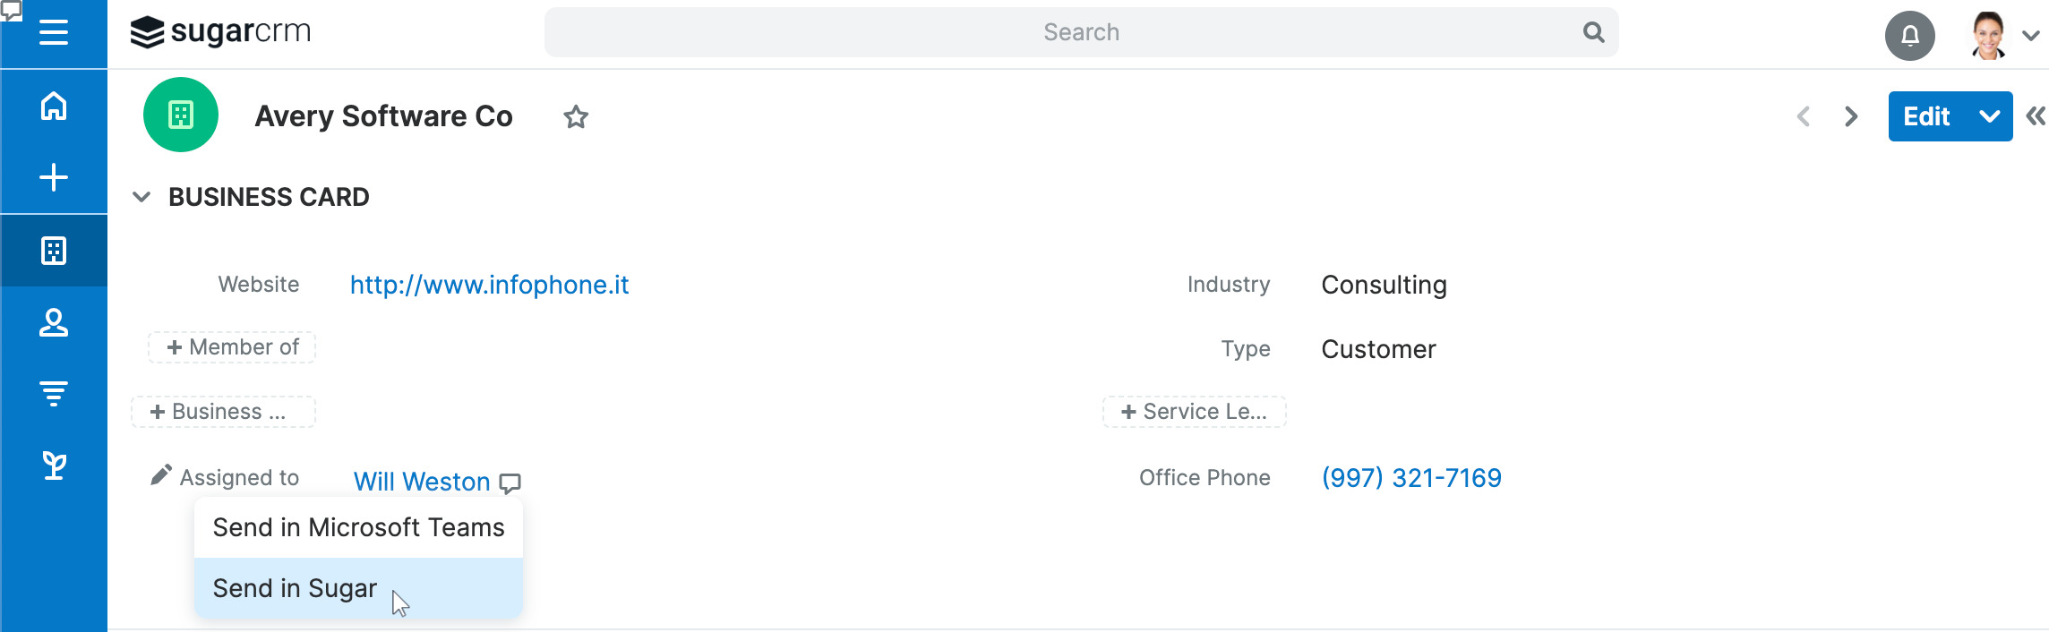
Task: Click the Edit button
Action: [1926, 116]
